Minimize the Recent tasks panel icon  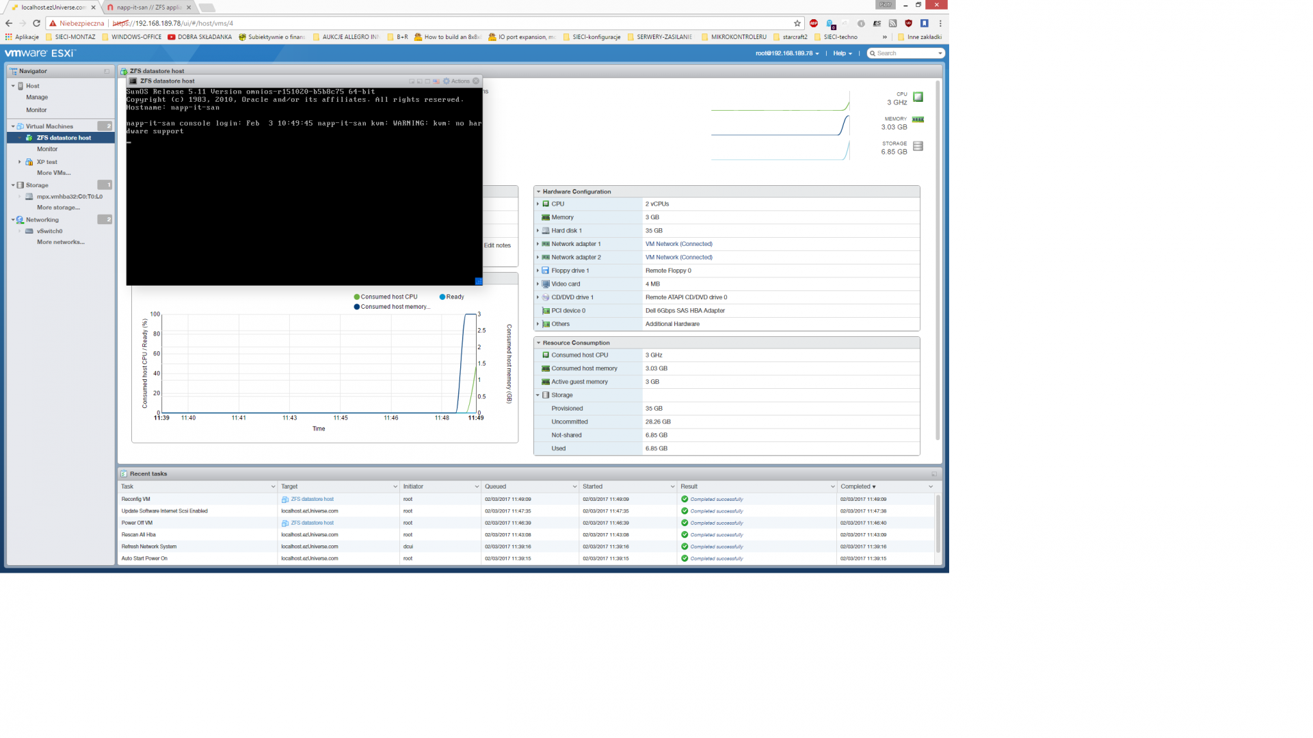coord(934,474)
